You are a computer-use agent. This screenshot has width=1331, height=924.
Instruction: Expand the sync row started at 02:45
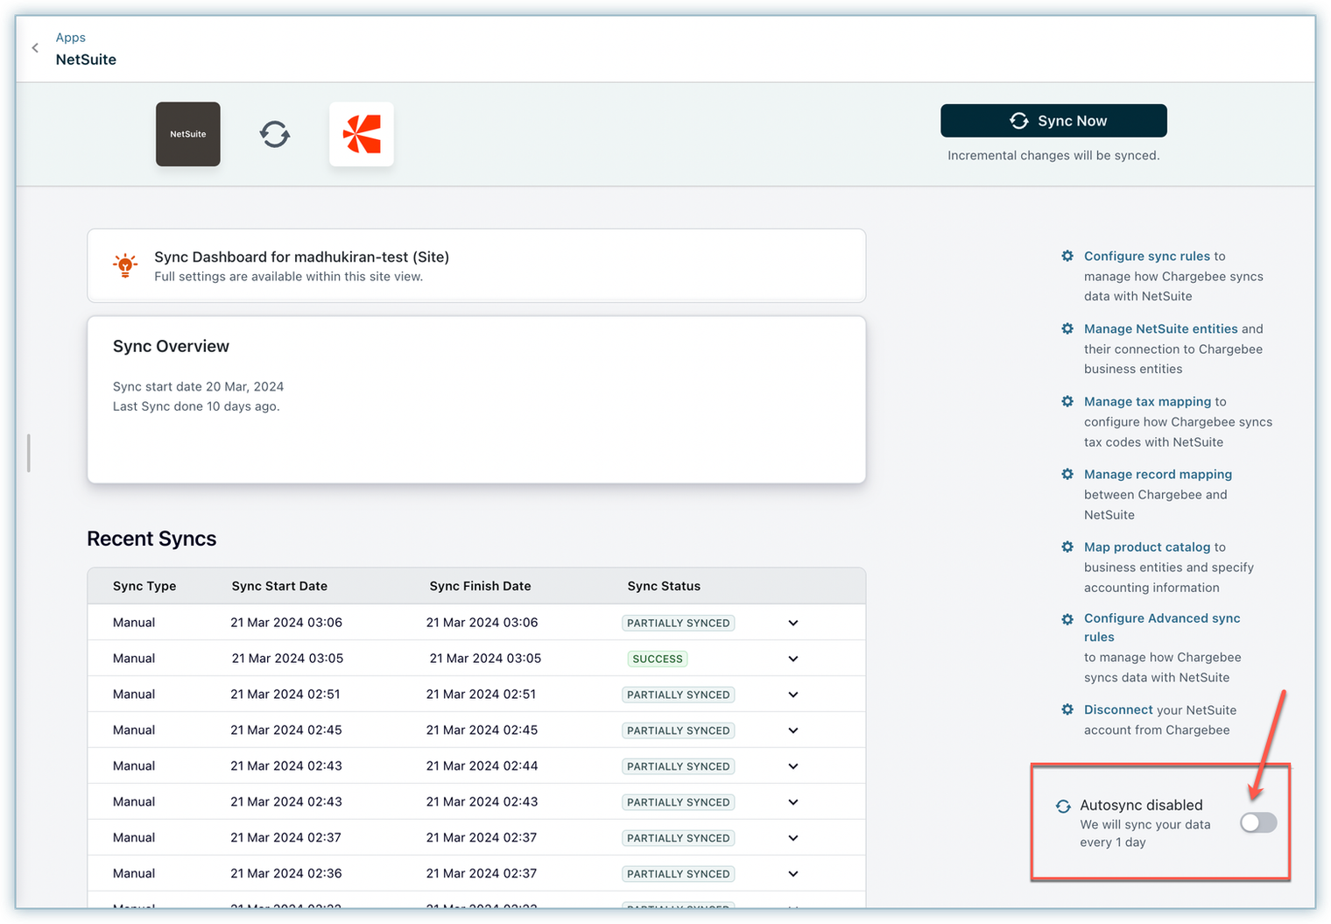point(792,730)
